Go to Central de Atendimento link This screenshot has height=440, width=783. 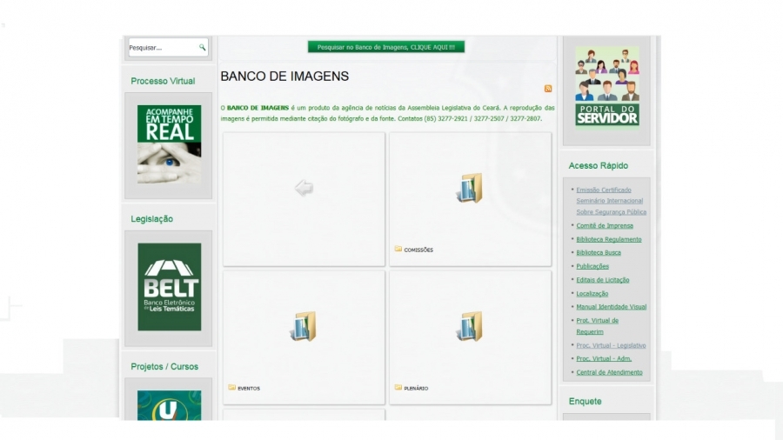click(x=609, y=372)
